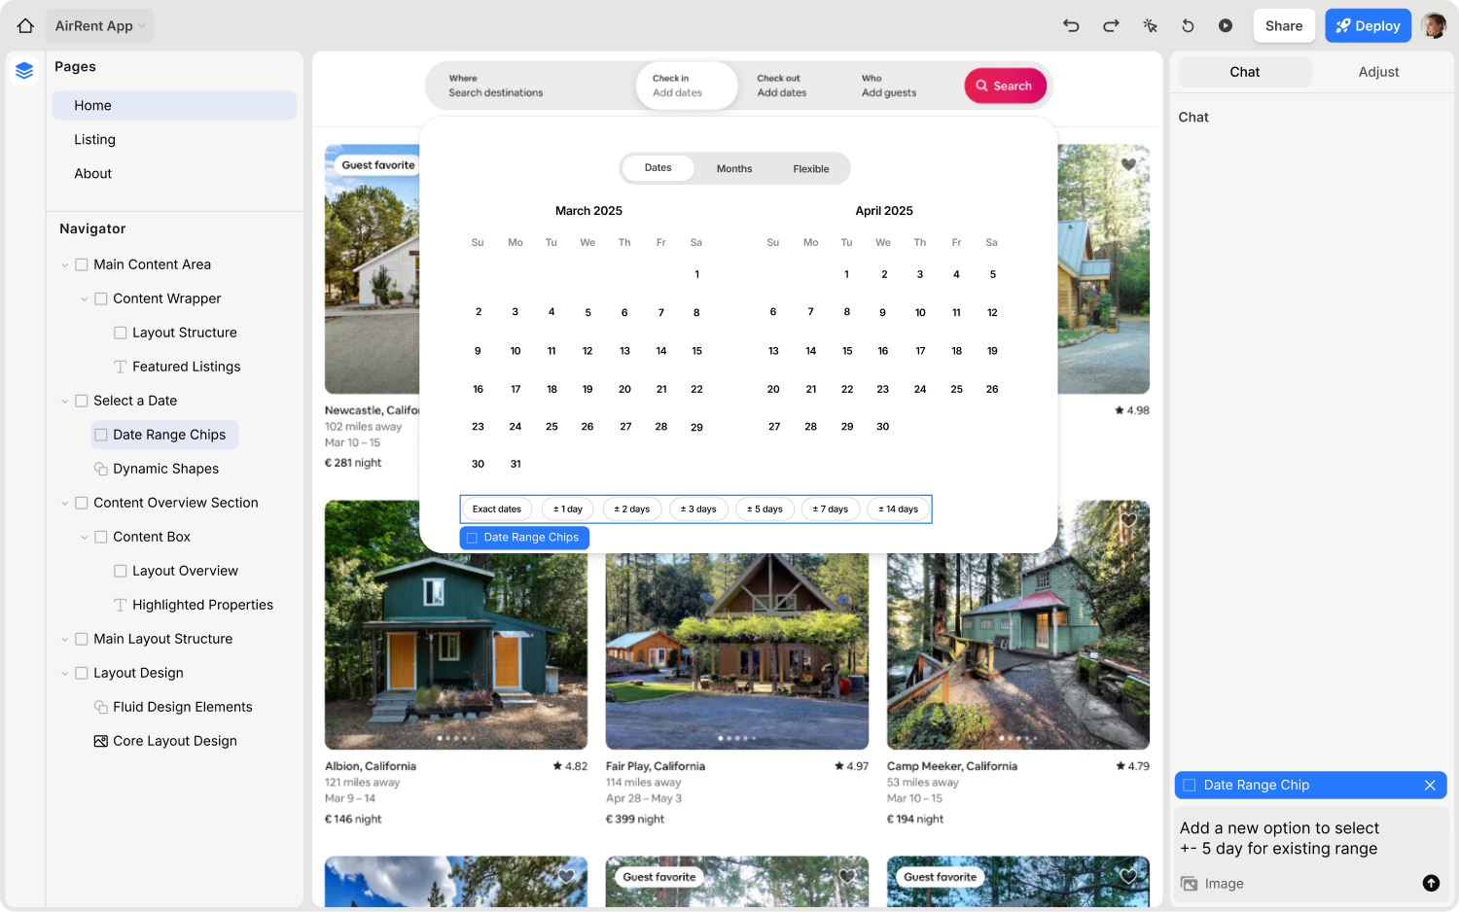Click the Share button
This screenshot has height=912, width=1459.
1283,26
